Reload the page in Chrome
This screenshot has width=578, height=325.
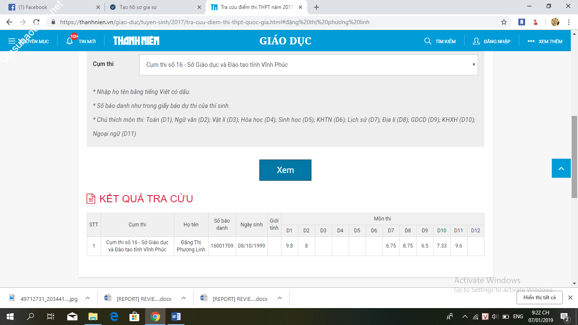[x=36, y=22]
